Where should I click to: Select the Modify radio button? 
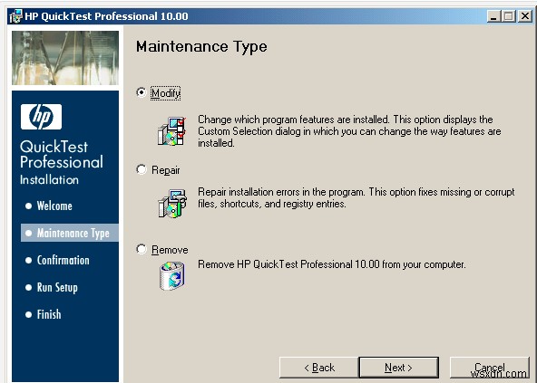(142, 92)
